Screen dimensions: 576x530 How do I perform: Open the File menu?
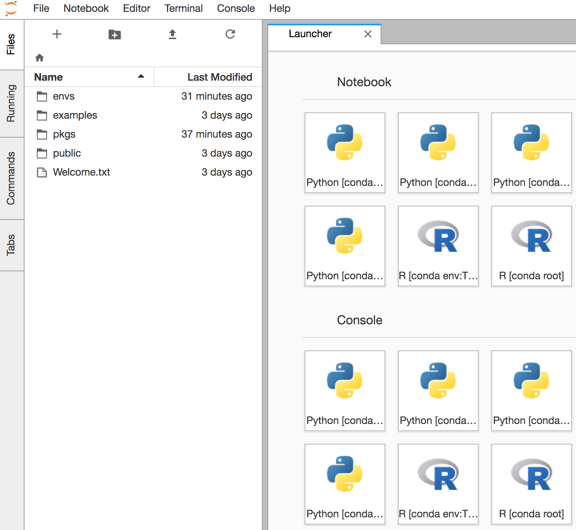click(41, 8)
